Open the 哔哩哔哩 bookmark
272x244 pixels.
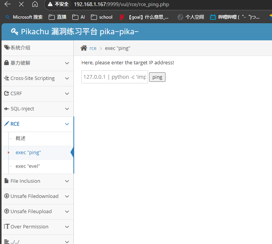(x=235, y=17)
